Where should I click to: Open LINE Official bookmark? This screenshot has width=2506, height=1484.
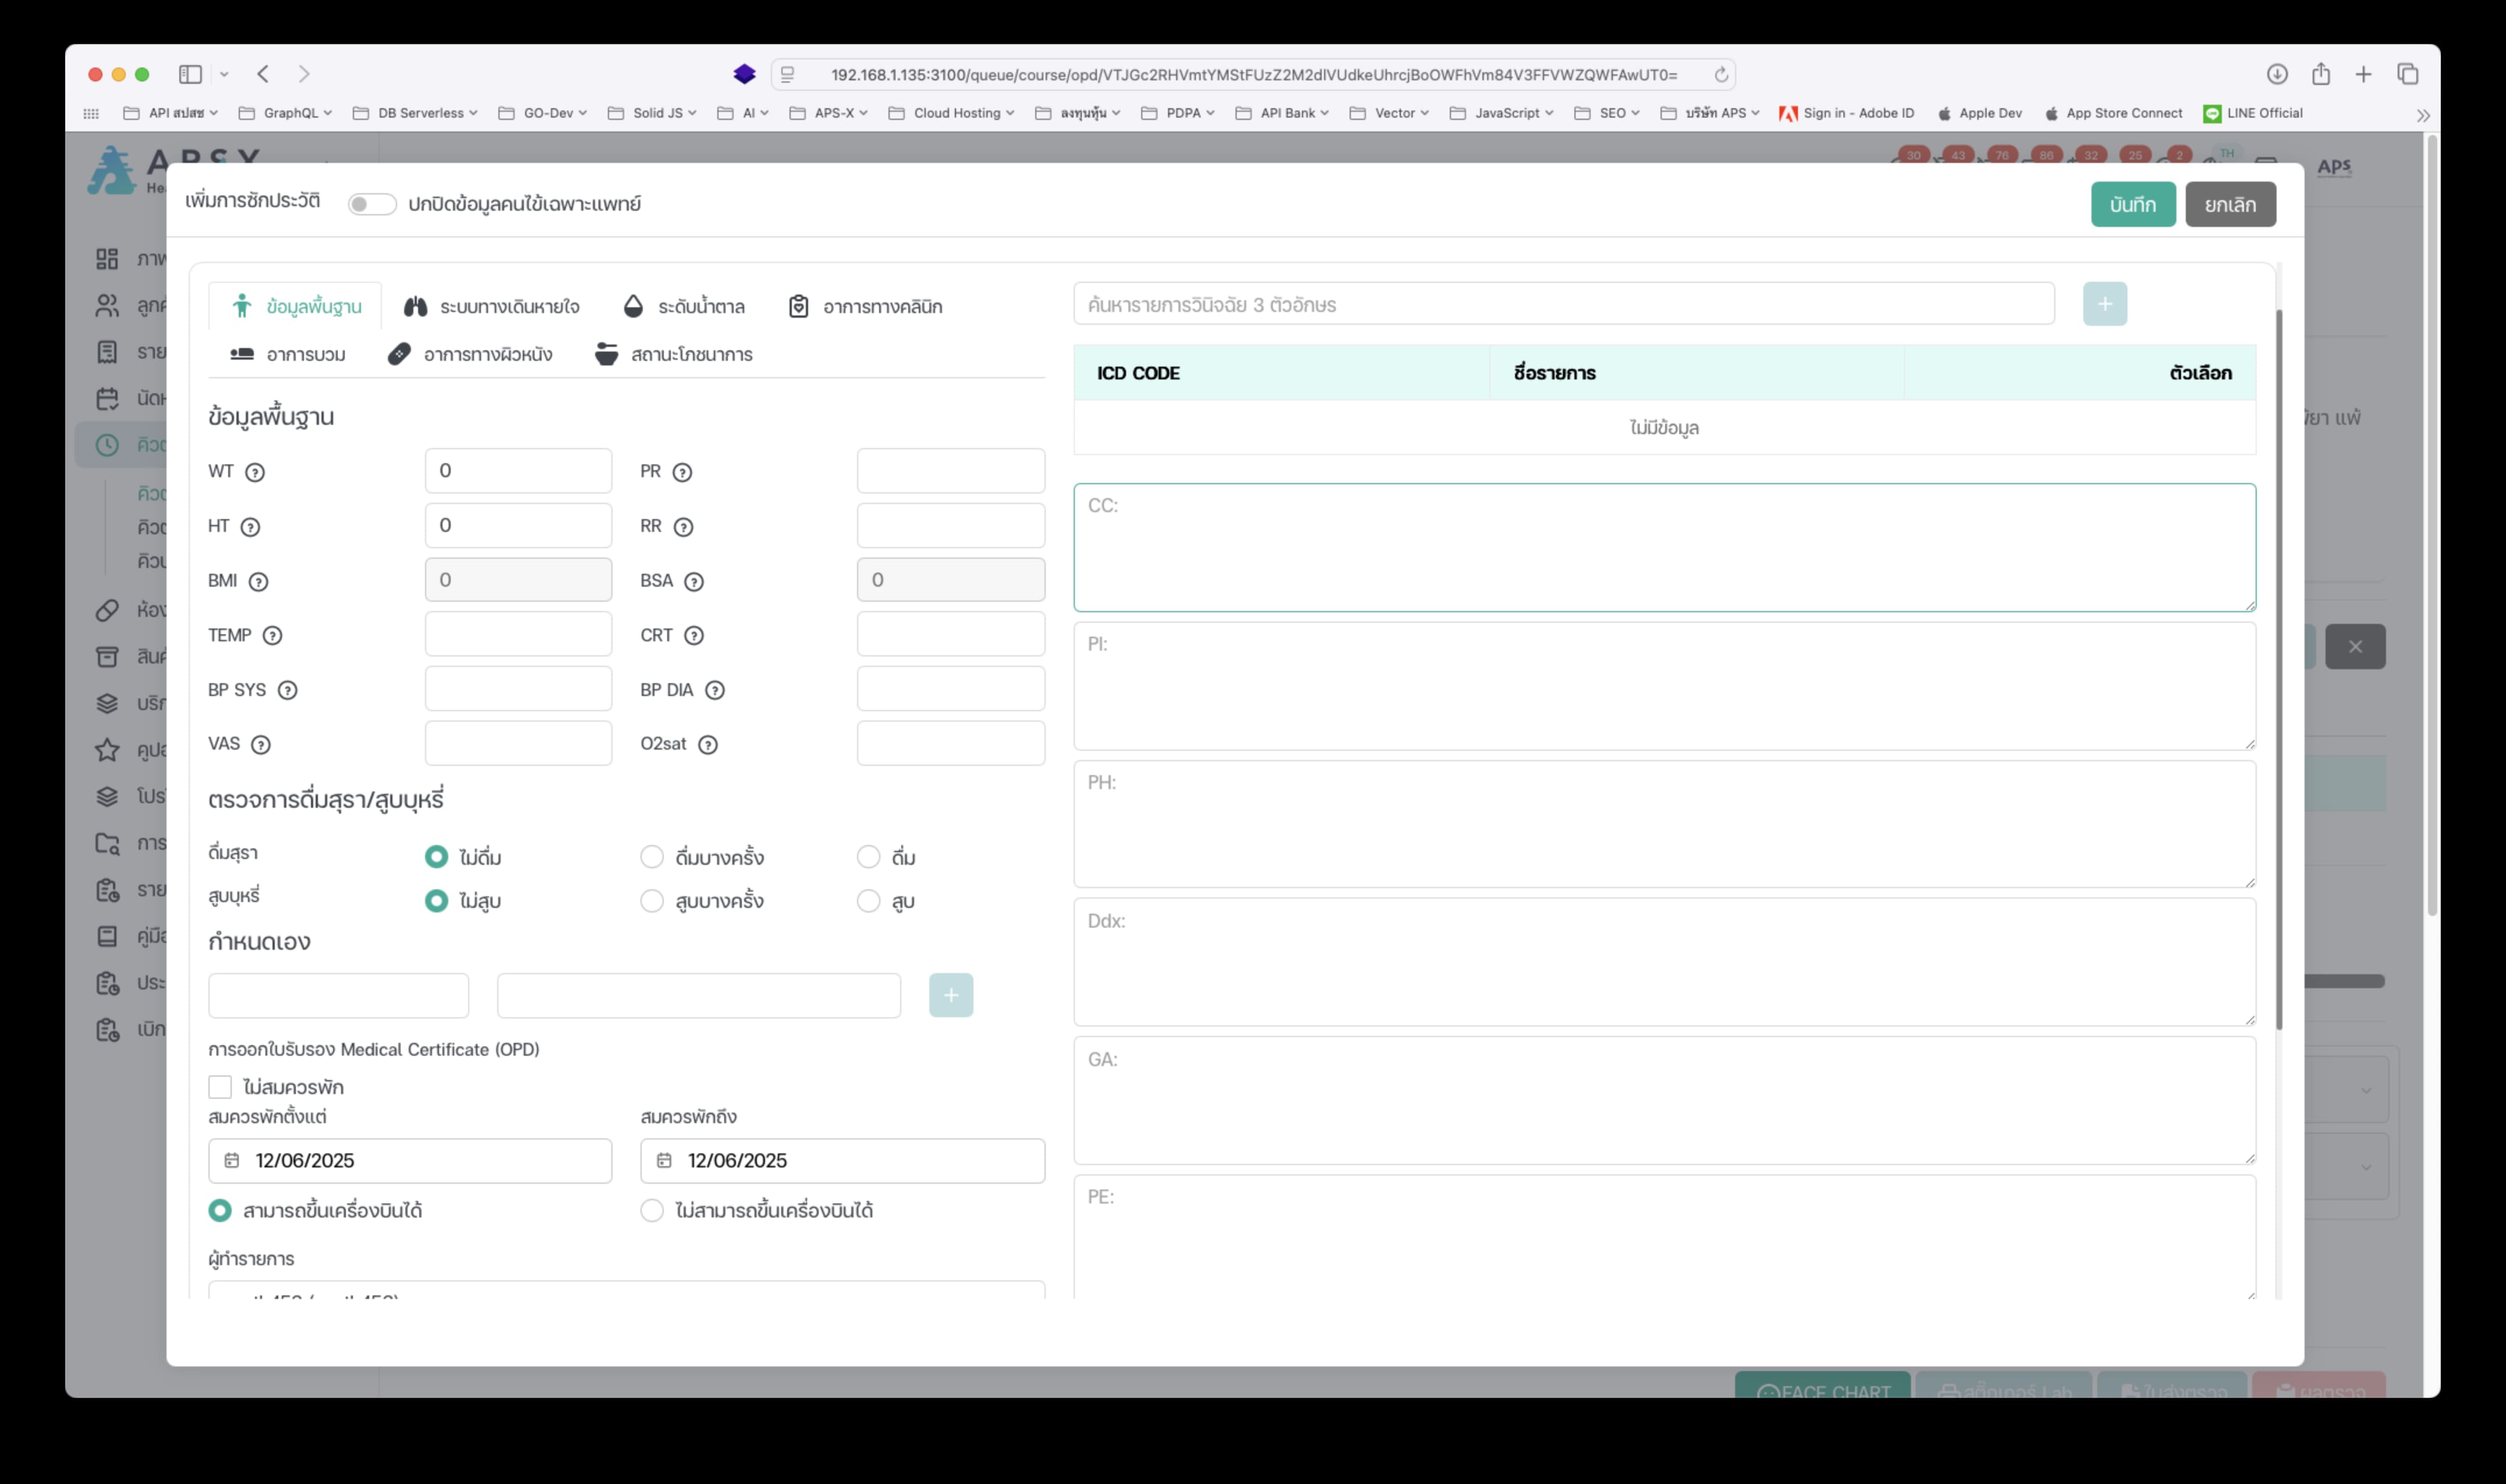(2253, 113)
